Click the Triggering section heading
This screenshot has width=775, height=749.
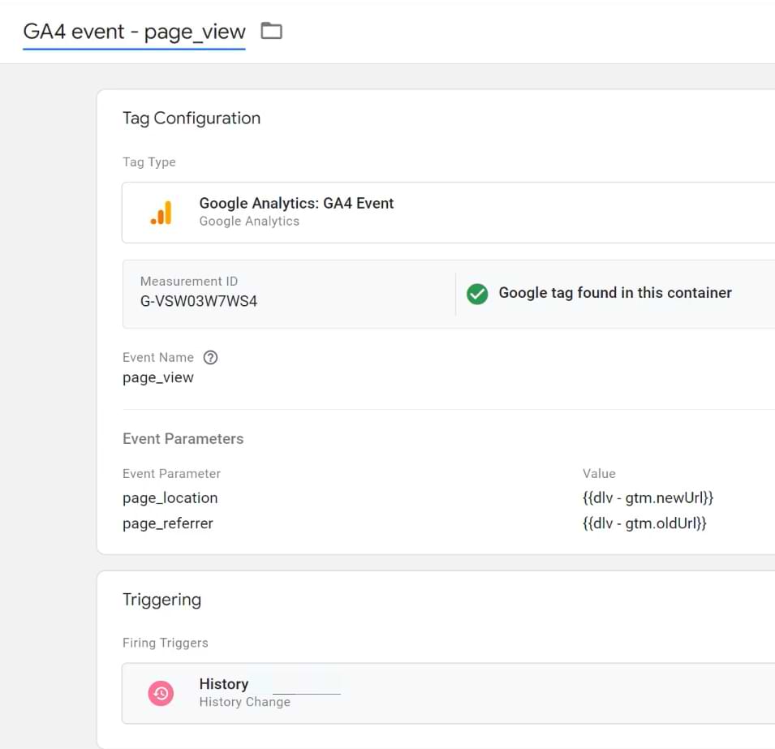tap(161, 600)
